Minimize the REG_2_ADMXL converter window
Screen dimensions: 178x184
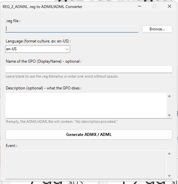(x=140, y=6)
